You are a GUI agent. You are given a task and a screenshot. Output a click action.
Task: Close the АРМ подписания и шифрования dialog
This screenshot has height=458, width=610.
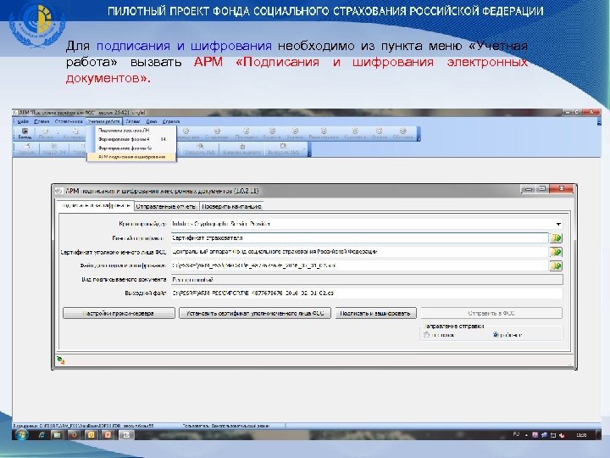tap(562, 189)
